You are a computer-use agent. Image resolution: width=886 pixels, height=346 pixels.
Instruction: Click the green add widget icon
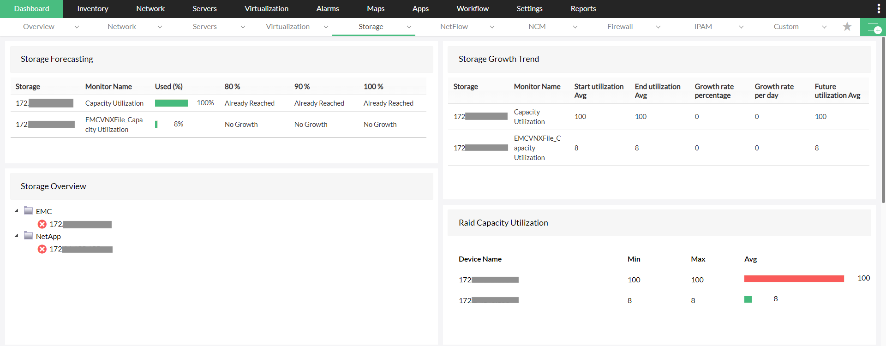click(873, 27)
